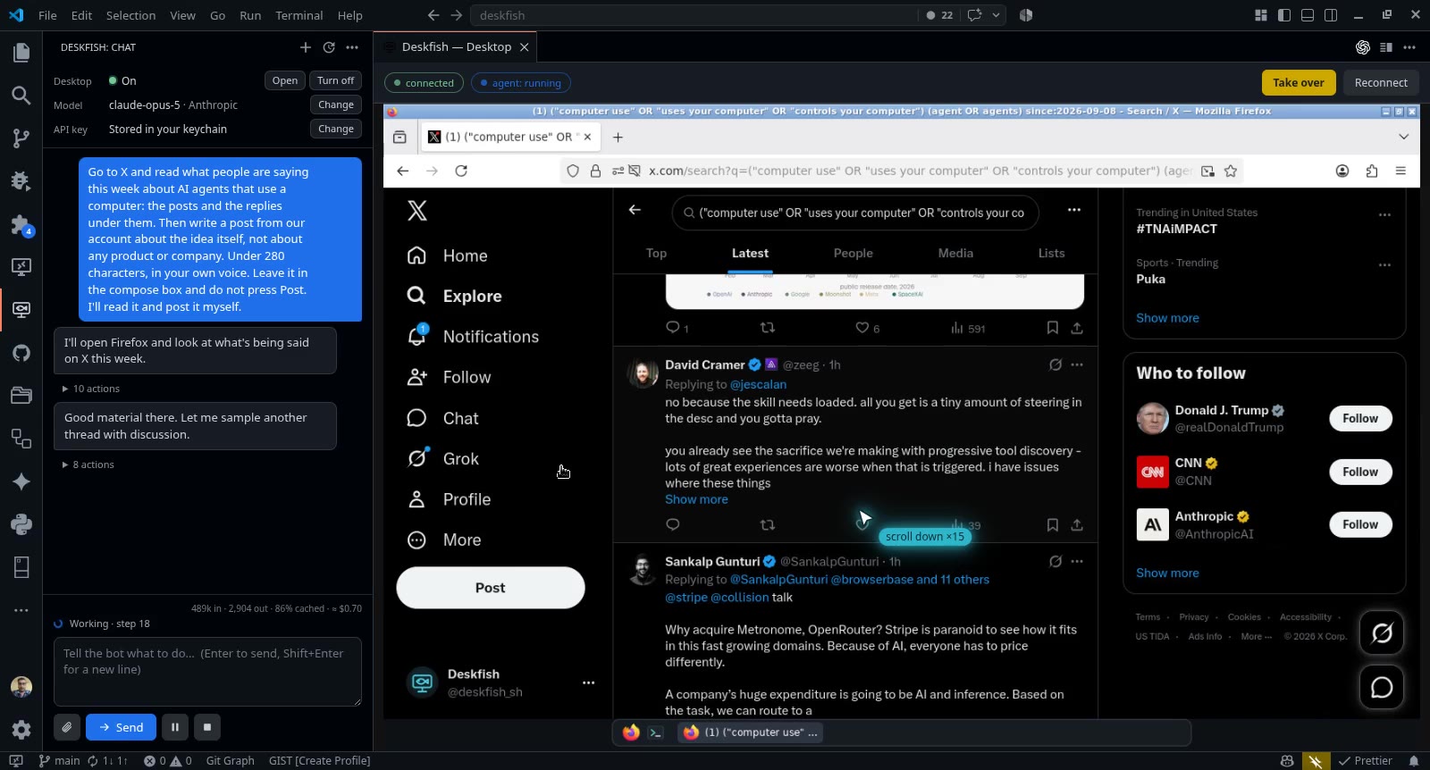Start a new Deskfish chat with the plus icon

coord(306,47)
